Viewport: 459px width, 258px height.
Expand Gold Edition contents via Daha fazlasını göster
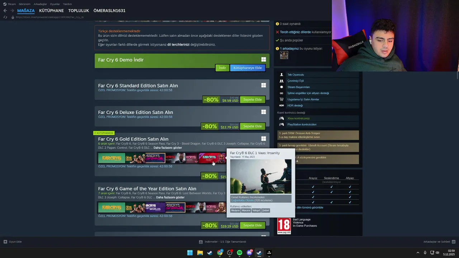167,148
